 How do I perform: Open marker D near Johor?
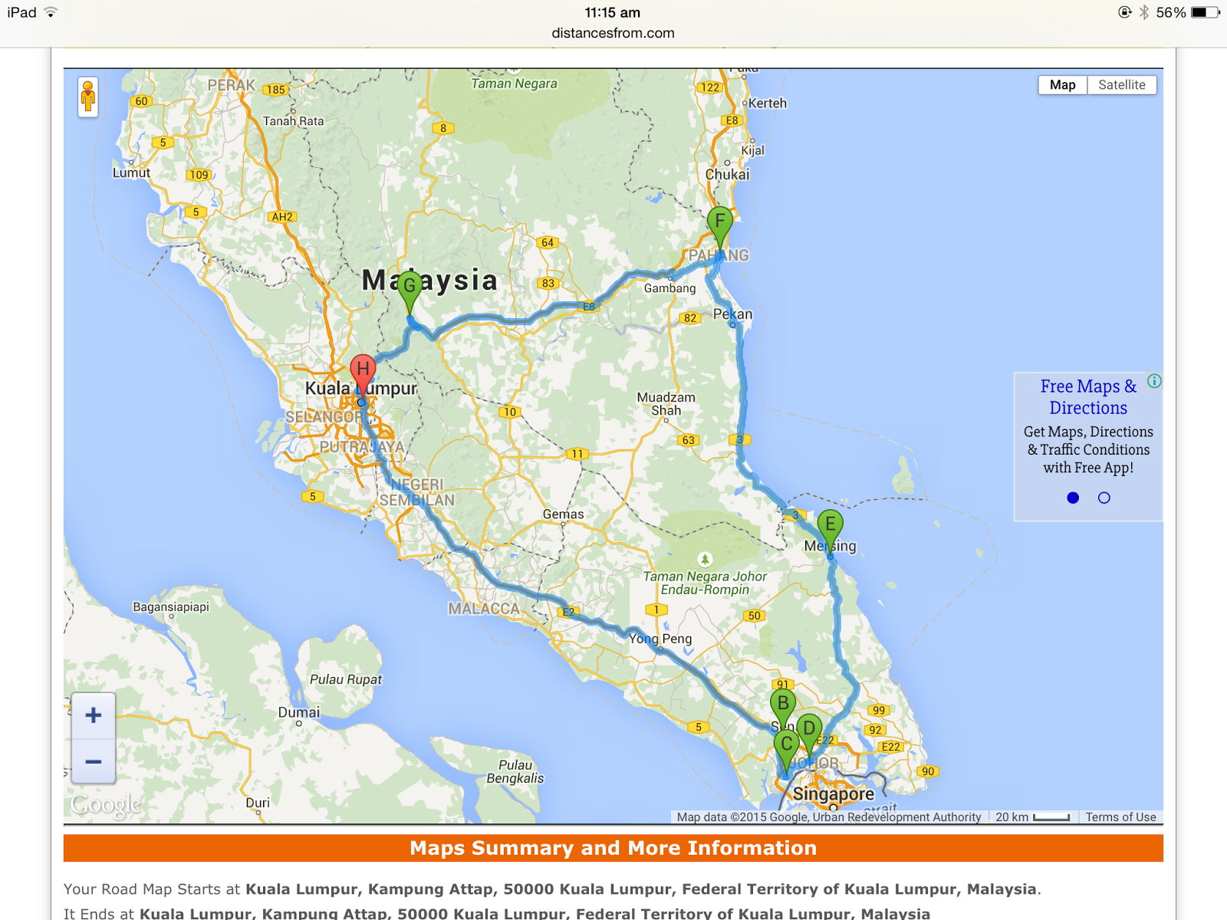(810, 728)
